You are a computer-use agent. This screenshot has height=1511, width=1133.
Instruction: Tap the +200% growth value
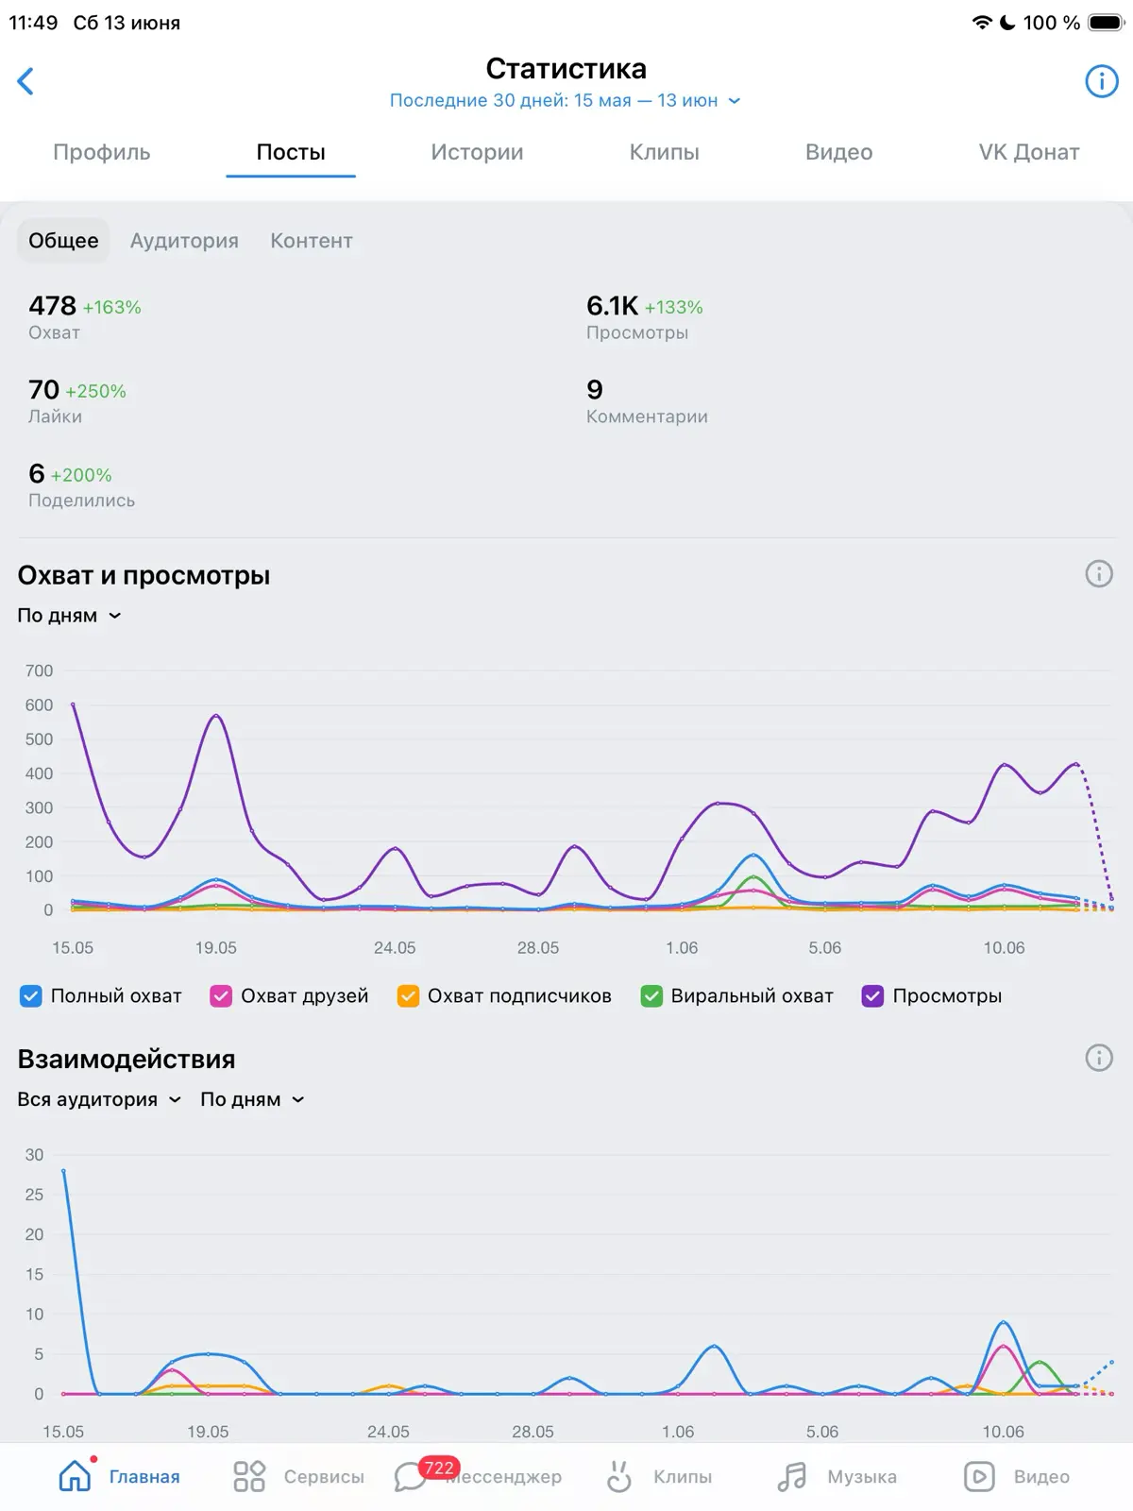[x=81, y=475]
